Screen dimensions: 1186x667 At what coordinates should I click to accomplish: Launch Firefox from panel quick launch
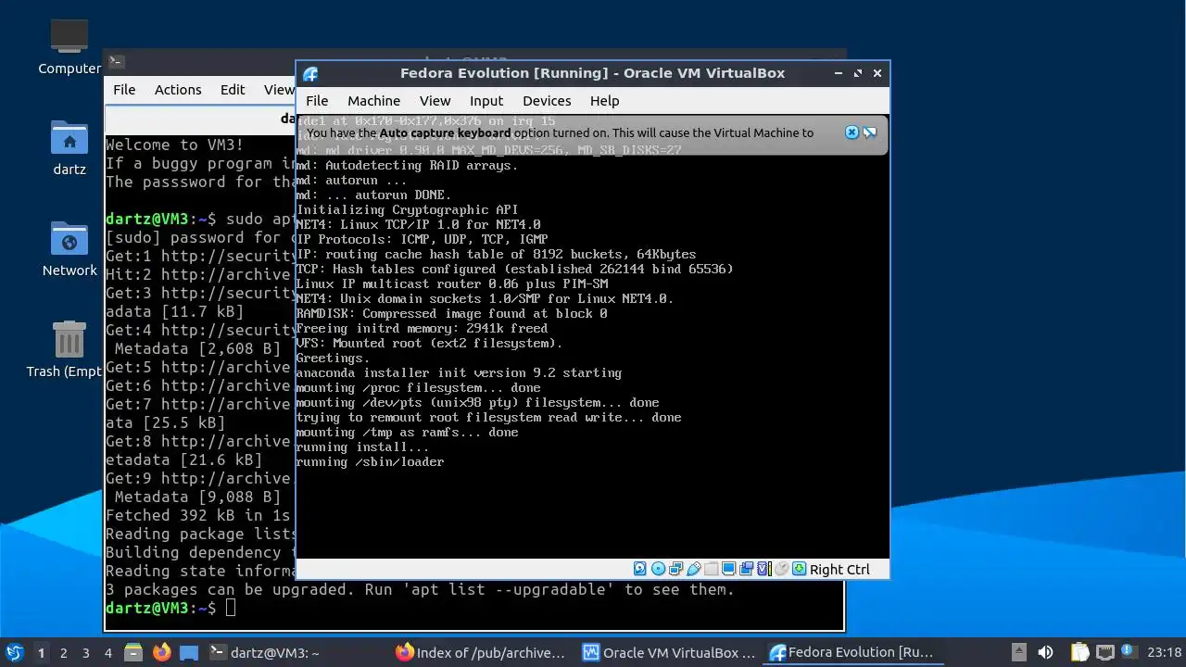point(162,652)
